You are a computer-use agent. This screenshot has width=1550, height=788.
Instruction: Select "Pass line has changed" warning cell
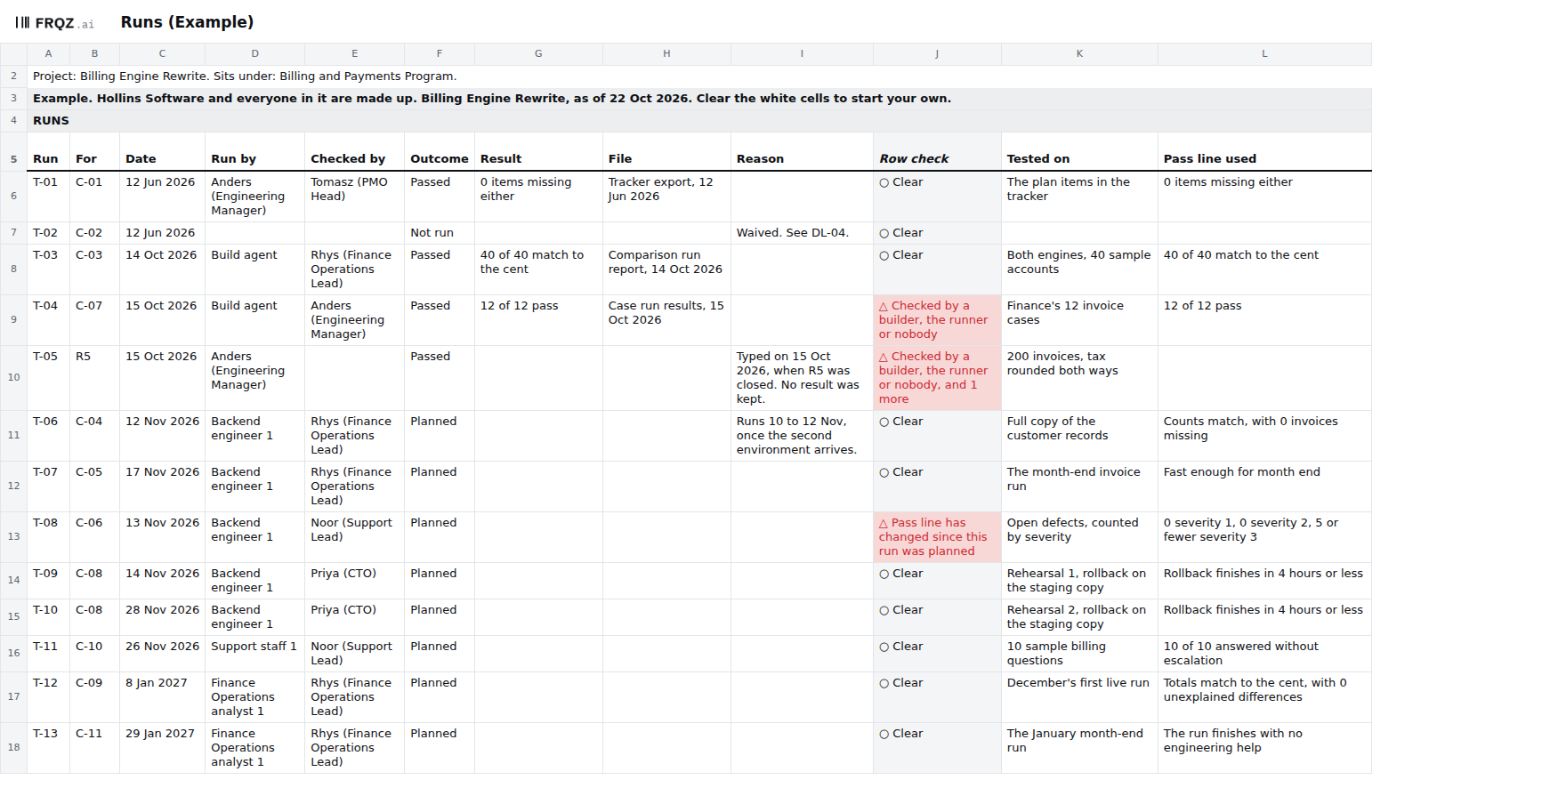(x=937, y=537)
